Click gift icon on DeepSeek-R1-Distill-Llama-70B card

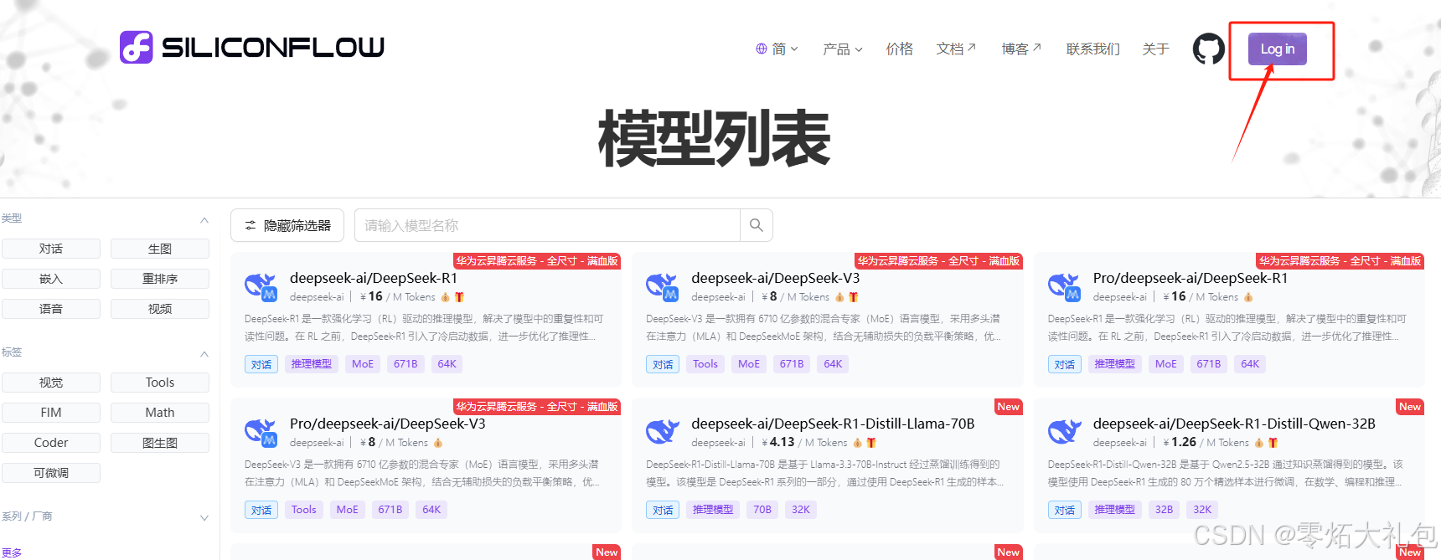871,443
